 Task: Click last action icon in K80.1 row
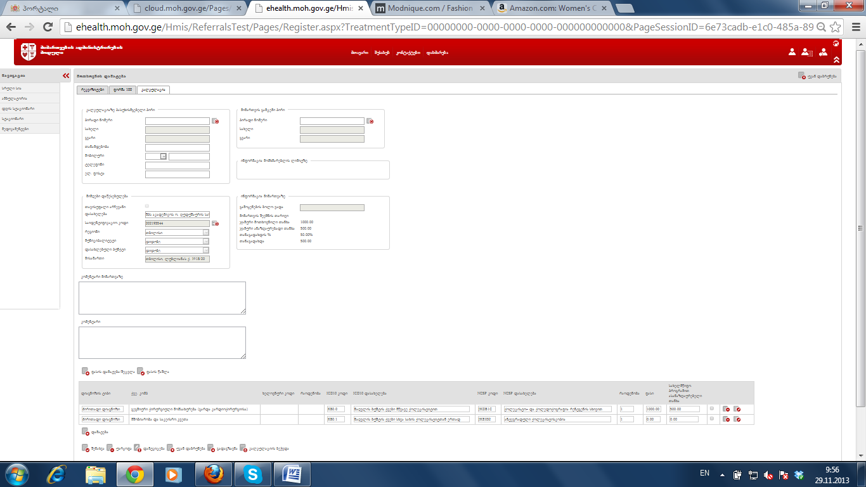click(x=737, y=419)
